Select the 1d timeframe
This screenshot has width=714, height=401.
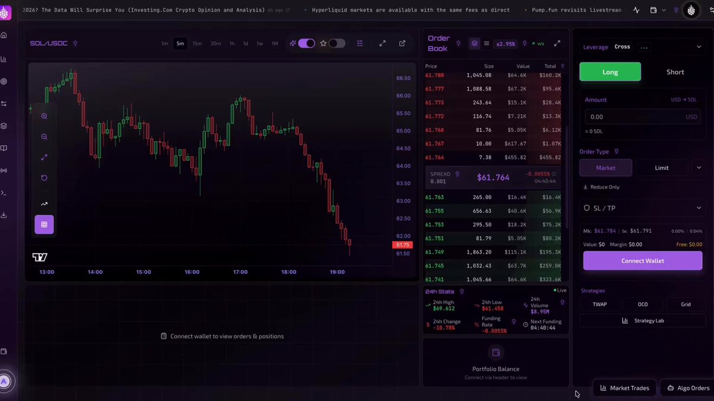click(245, 43)
